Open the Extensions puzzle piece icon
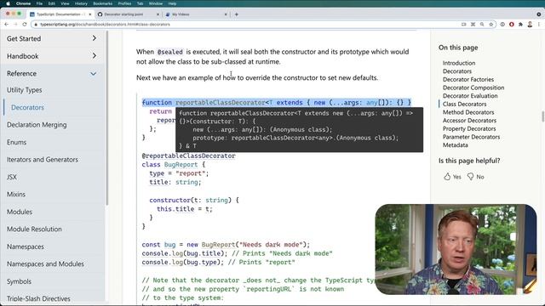Viewport: 545px width, 306px height. [520, 25]
